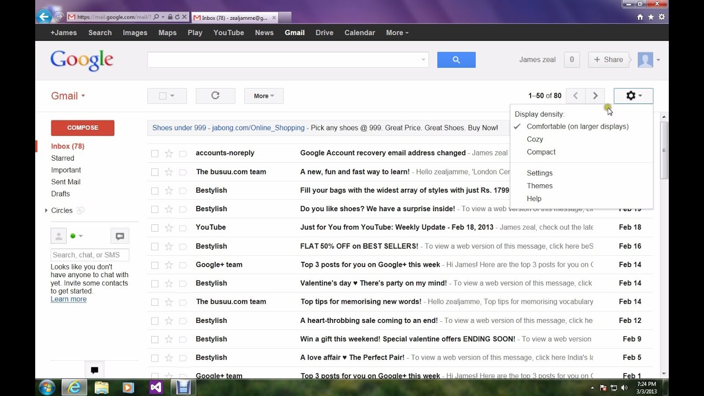Open the account dropdown next to avatar
The image size is (704, 396).
[658, 60]
